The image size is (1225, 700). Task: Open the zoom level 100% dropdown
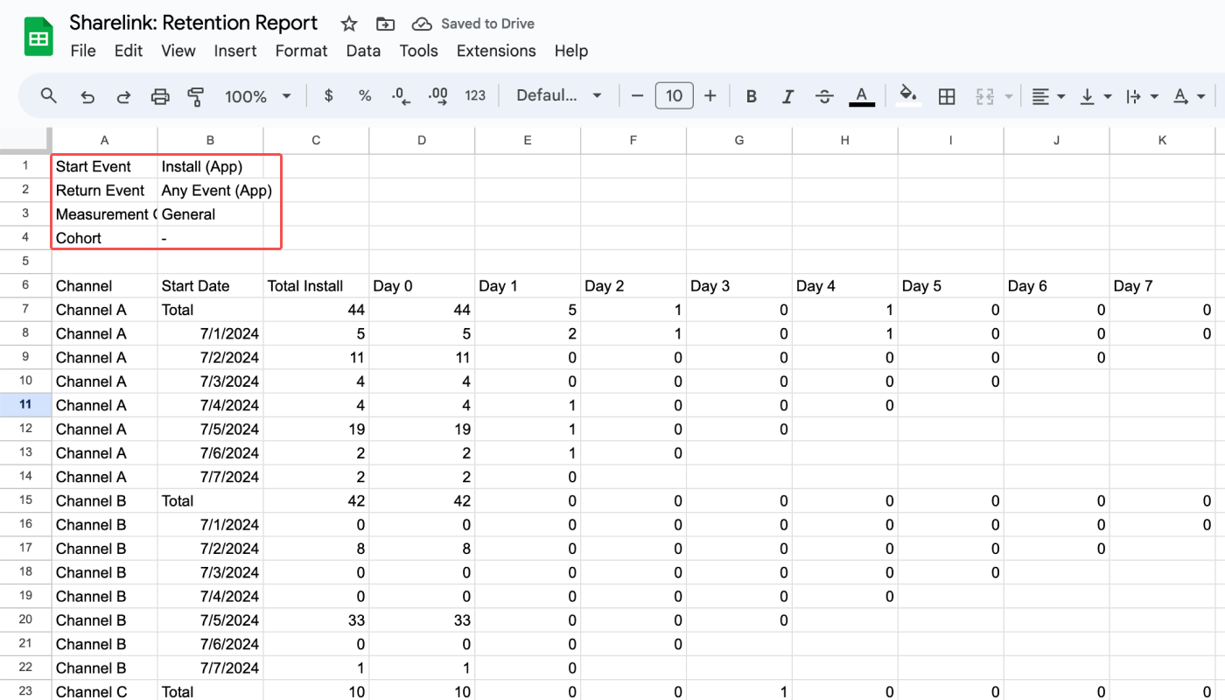coord(257,96)
